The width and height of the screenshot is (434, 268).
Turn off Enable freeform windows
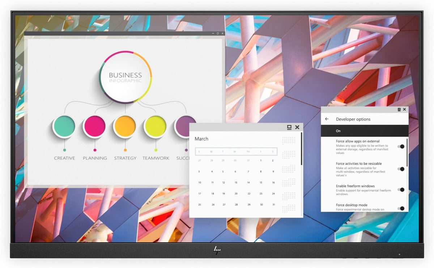401,190
